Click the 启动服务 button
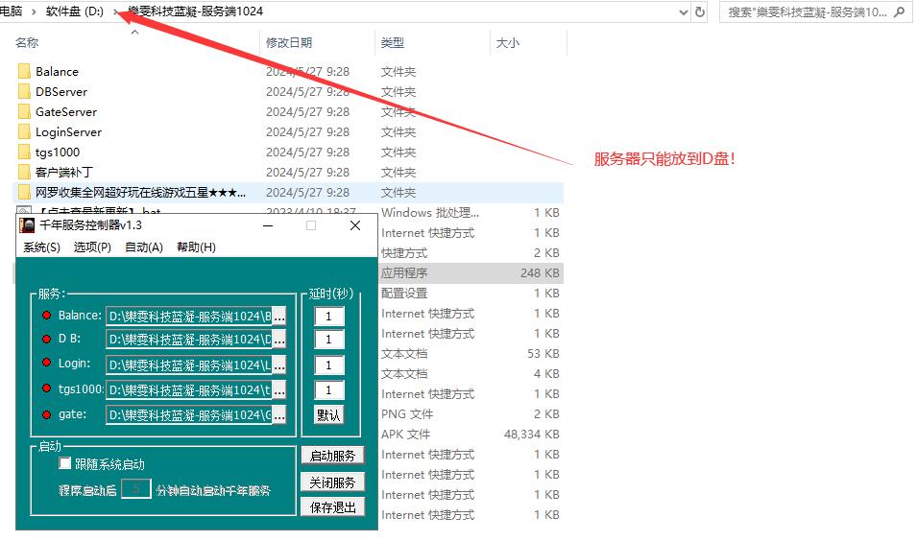 [x=332, y=456]
